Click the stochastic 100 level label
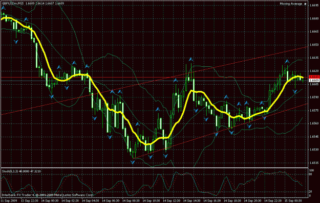Viewport: 320px width, 203px height. pos(312,170)
